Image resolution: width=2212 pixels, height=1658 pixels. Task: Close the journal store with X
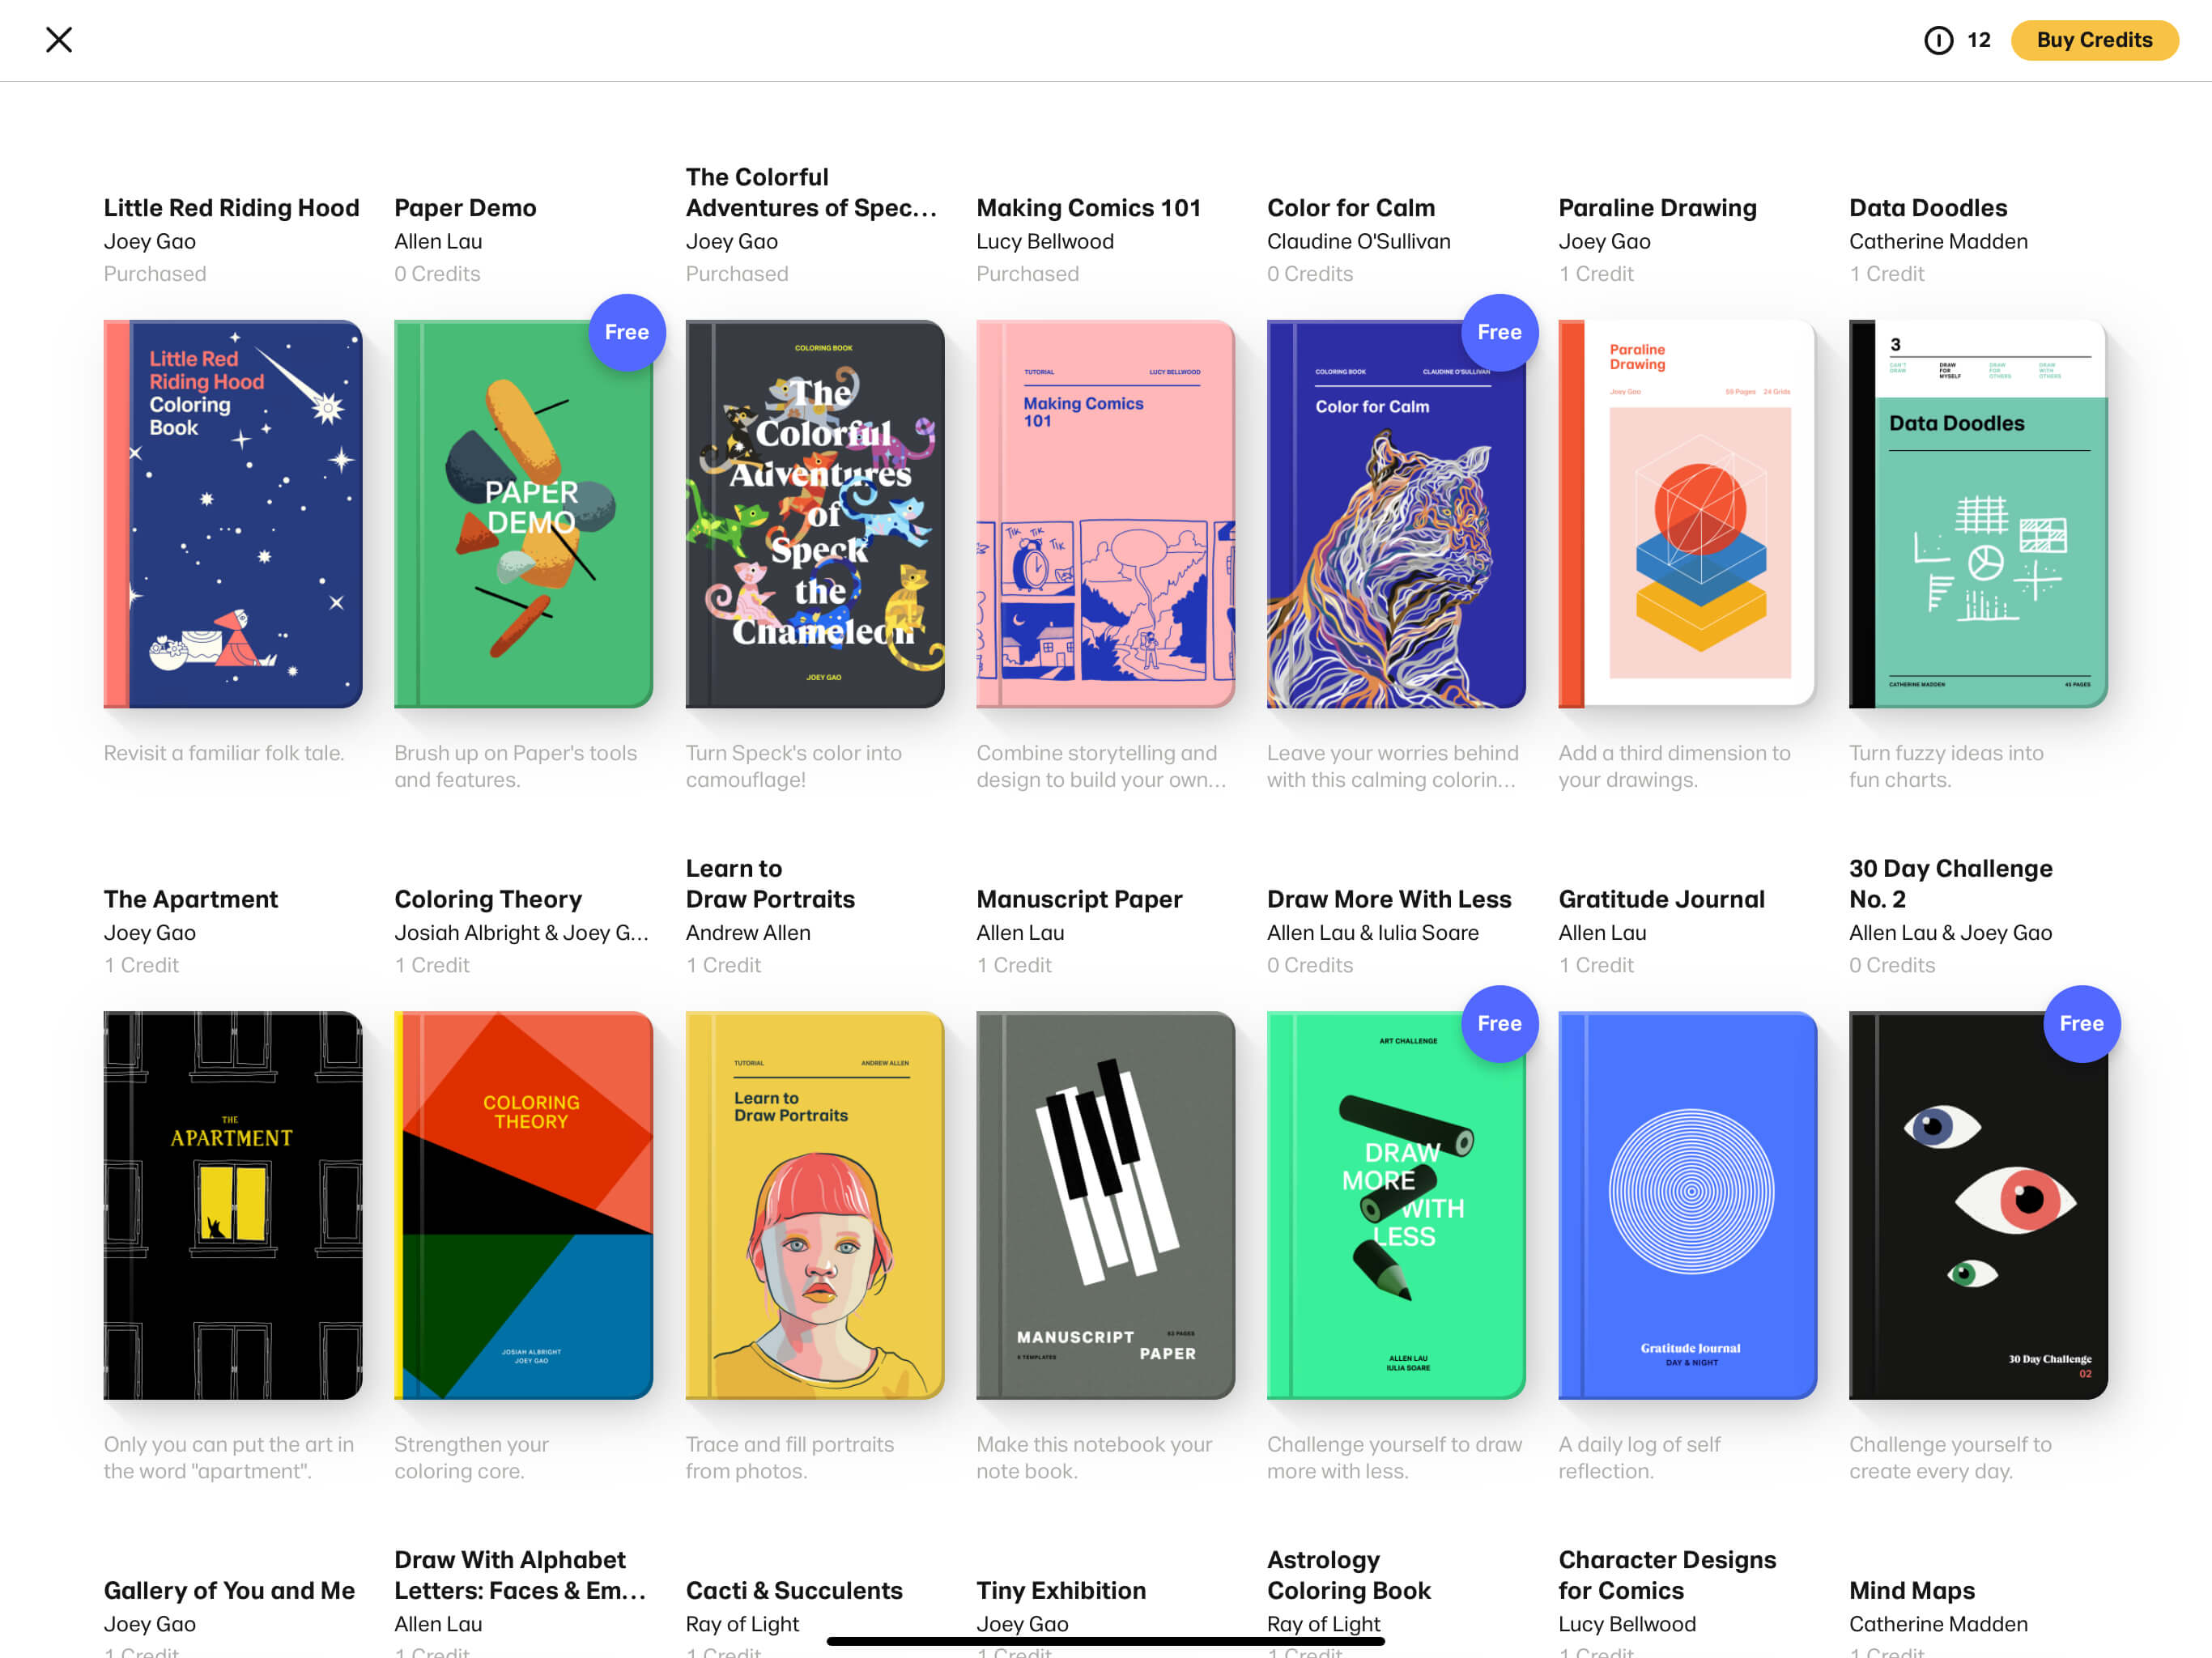(x=59, y=40)
